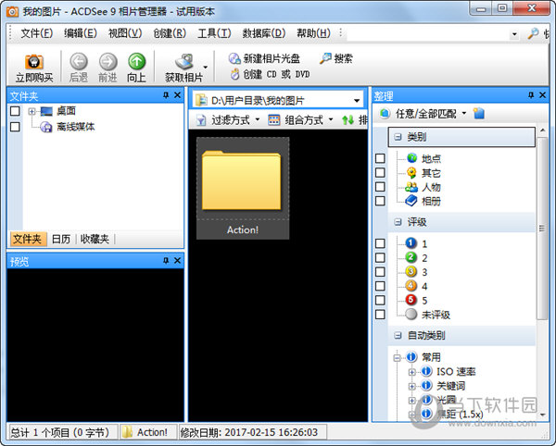
Task: Switch to the 收藏夹 favorites tab
Action: click(95, 239)
